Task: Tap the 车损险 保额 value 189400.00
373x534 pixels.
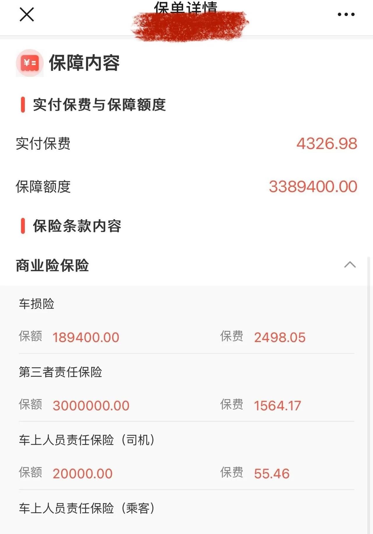Action: (x=86, y=337)
